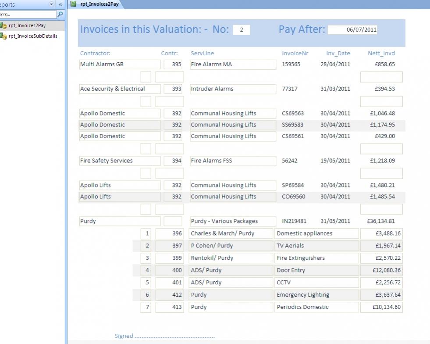430x344 pixels.
Task: Click invoice date 19/05/2011
Action: click(335, 161)
